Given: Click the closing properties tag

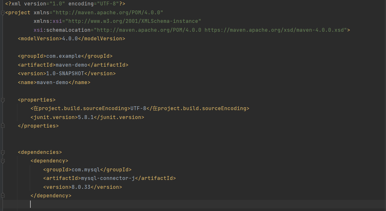Looking at the screenshot, I should [x=38, y=126].
